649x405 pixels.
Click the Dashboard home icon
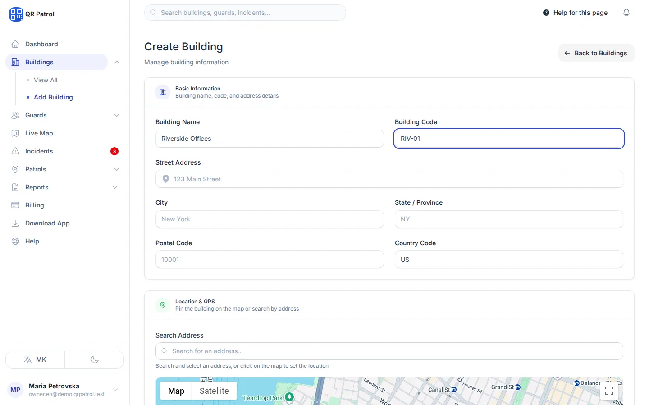[x=15, y=44]
